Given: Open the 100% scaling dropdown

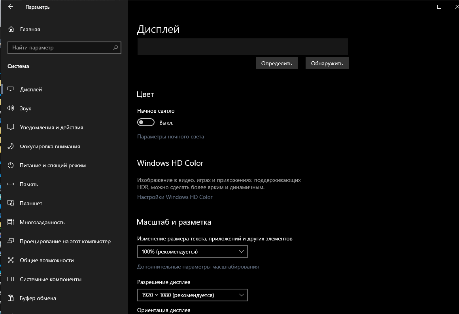Looking at the screenshot, I should (192, 252).
